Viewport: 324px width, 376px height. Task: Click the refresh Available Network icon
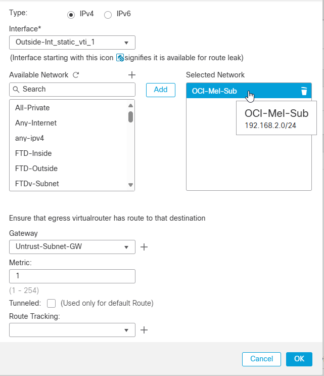pyautogui.click(x=76, y=75)
